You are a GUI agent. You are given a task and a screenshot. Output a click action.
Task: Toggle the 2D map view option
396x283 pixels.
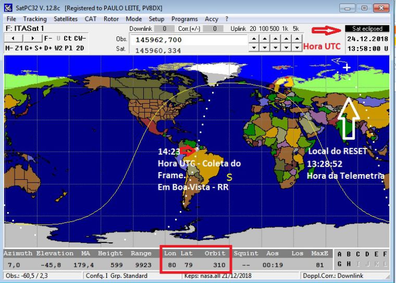80,48
